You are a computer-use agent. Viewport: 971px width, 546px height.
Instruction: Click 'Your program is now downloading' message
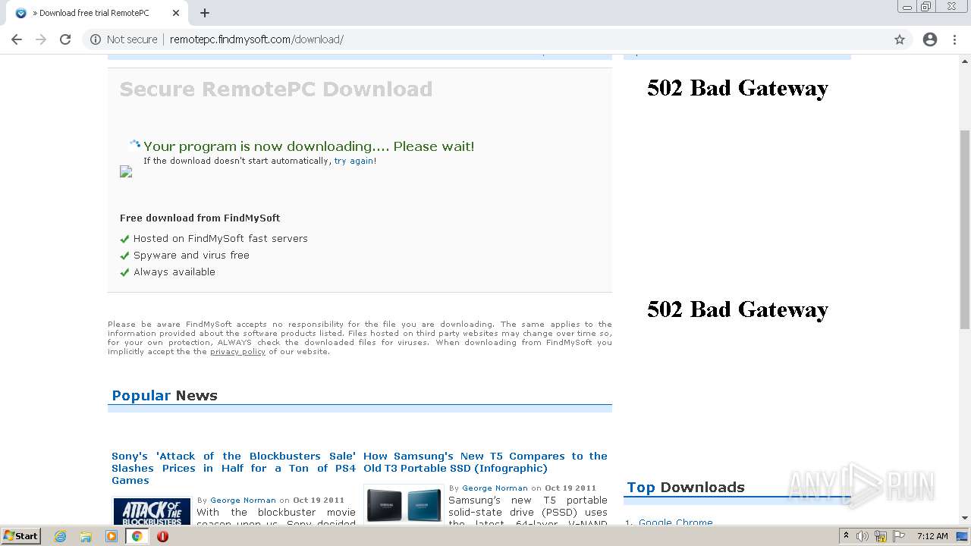pos(309,146)
